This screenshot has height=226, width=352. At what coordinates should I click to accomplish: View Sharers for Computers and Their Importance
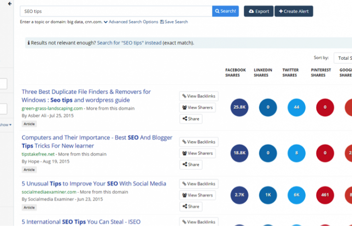click(x=198, y=153)
